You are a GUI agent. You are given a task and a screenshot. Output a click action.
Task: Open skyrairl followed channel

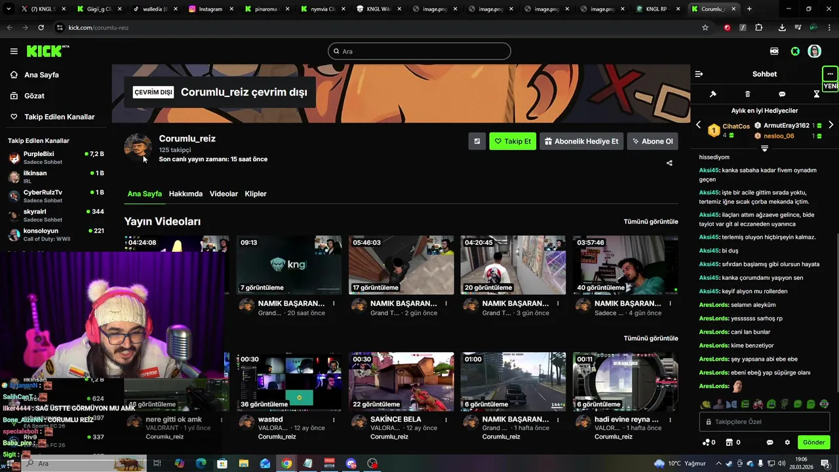tap(56, 215)
